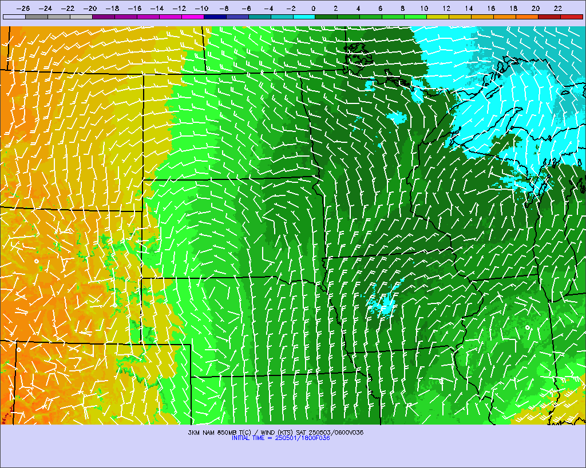Click the orange swatch between 18 and 20
Screen dimensions: 586x468
point(526,17)
